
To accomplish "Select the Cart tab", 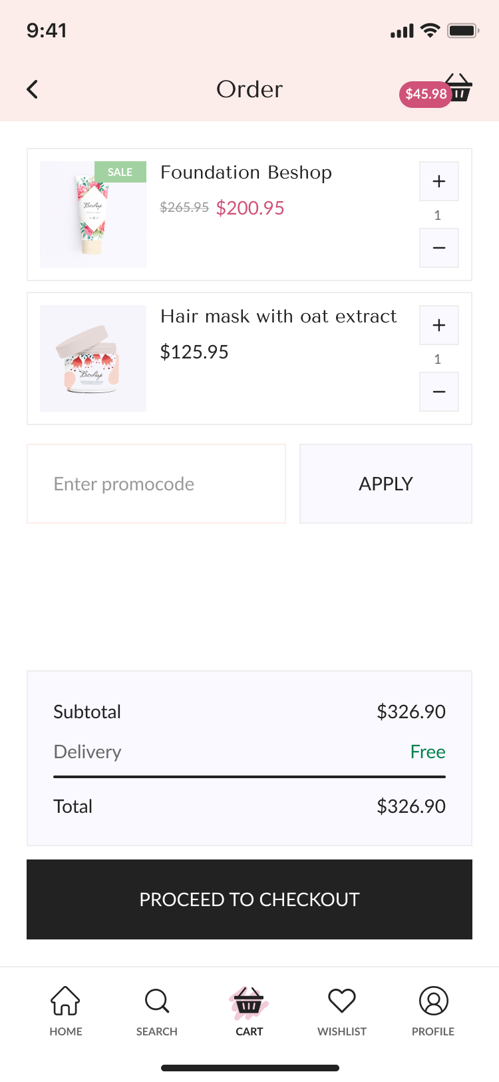I will tap(249, 1011).
